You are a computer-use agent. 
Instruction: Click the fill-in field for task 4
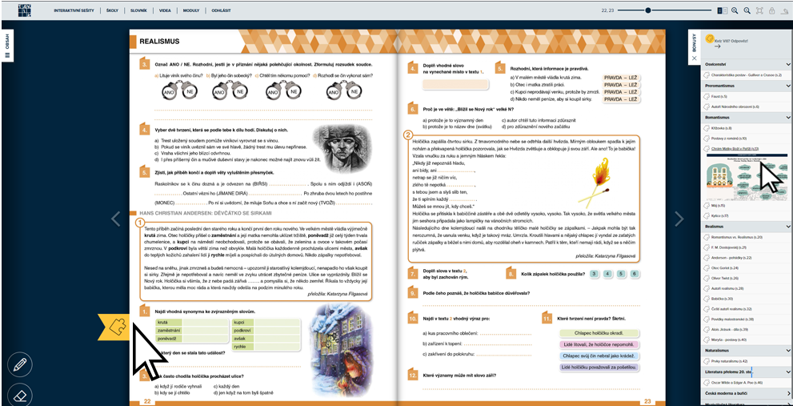(455, 85)
